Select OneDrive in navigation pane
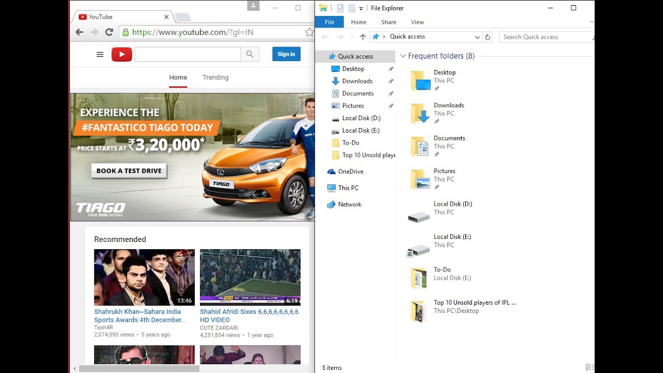This screenshot has width=663, height=373. [345, 171]
